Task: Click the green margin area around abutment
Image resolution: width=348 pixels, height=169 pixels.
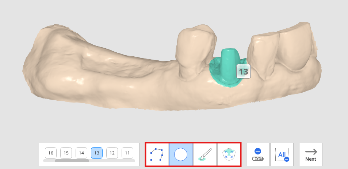Action: point(215,73)
